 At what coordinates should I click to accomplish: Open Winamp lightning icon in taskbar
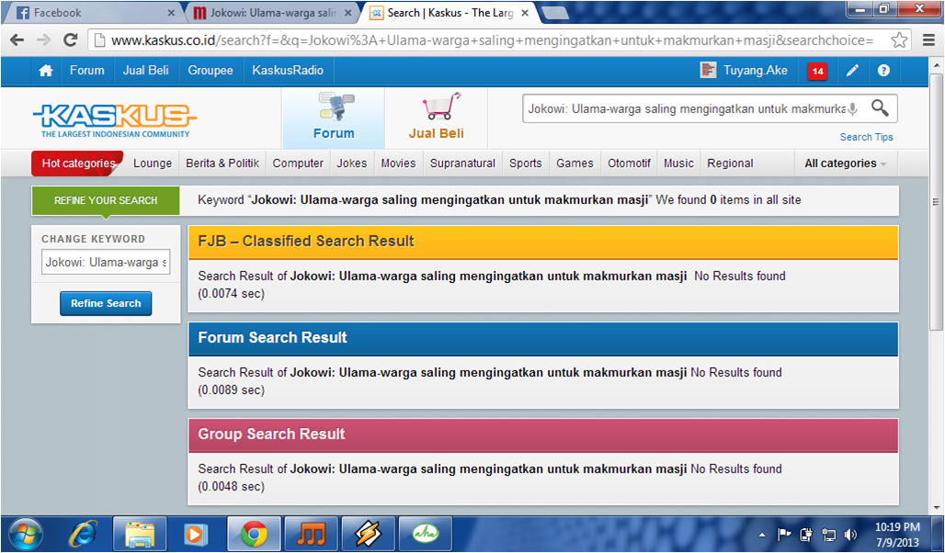(368, 535)
